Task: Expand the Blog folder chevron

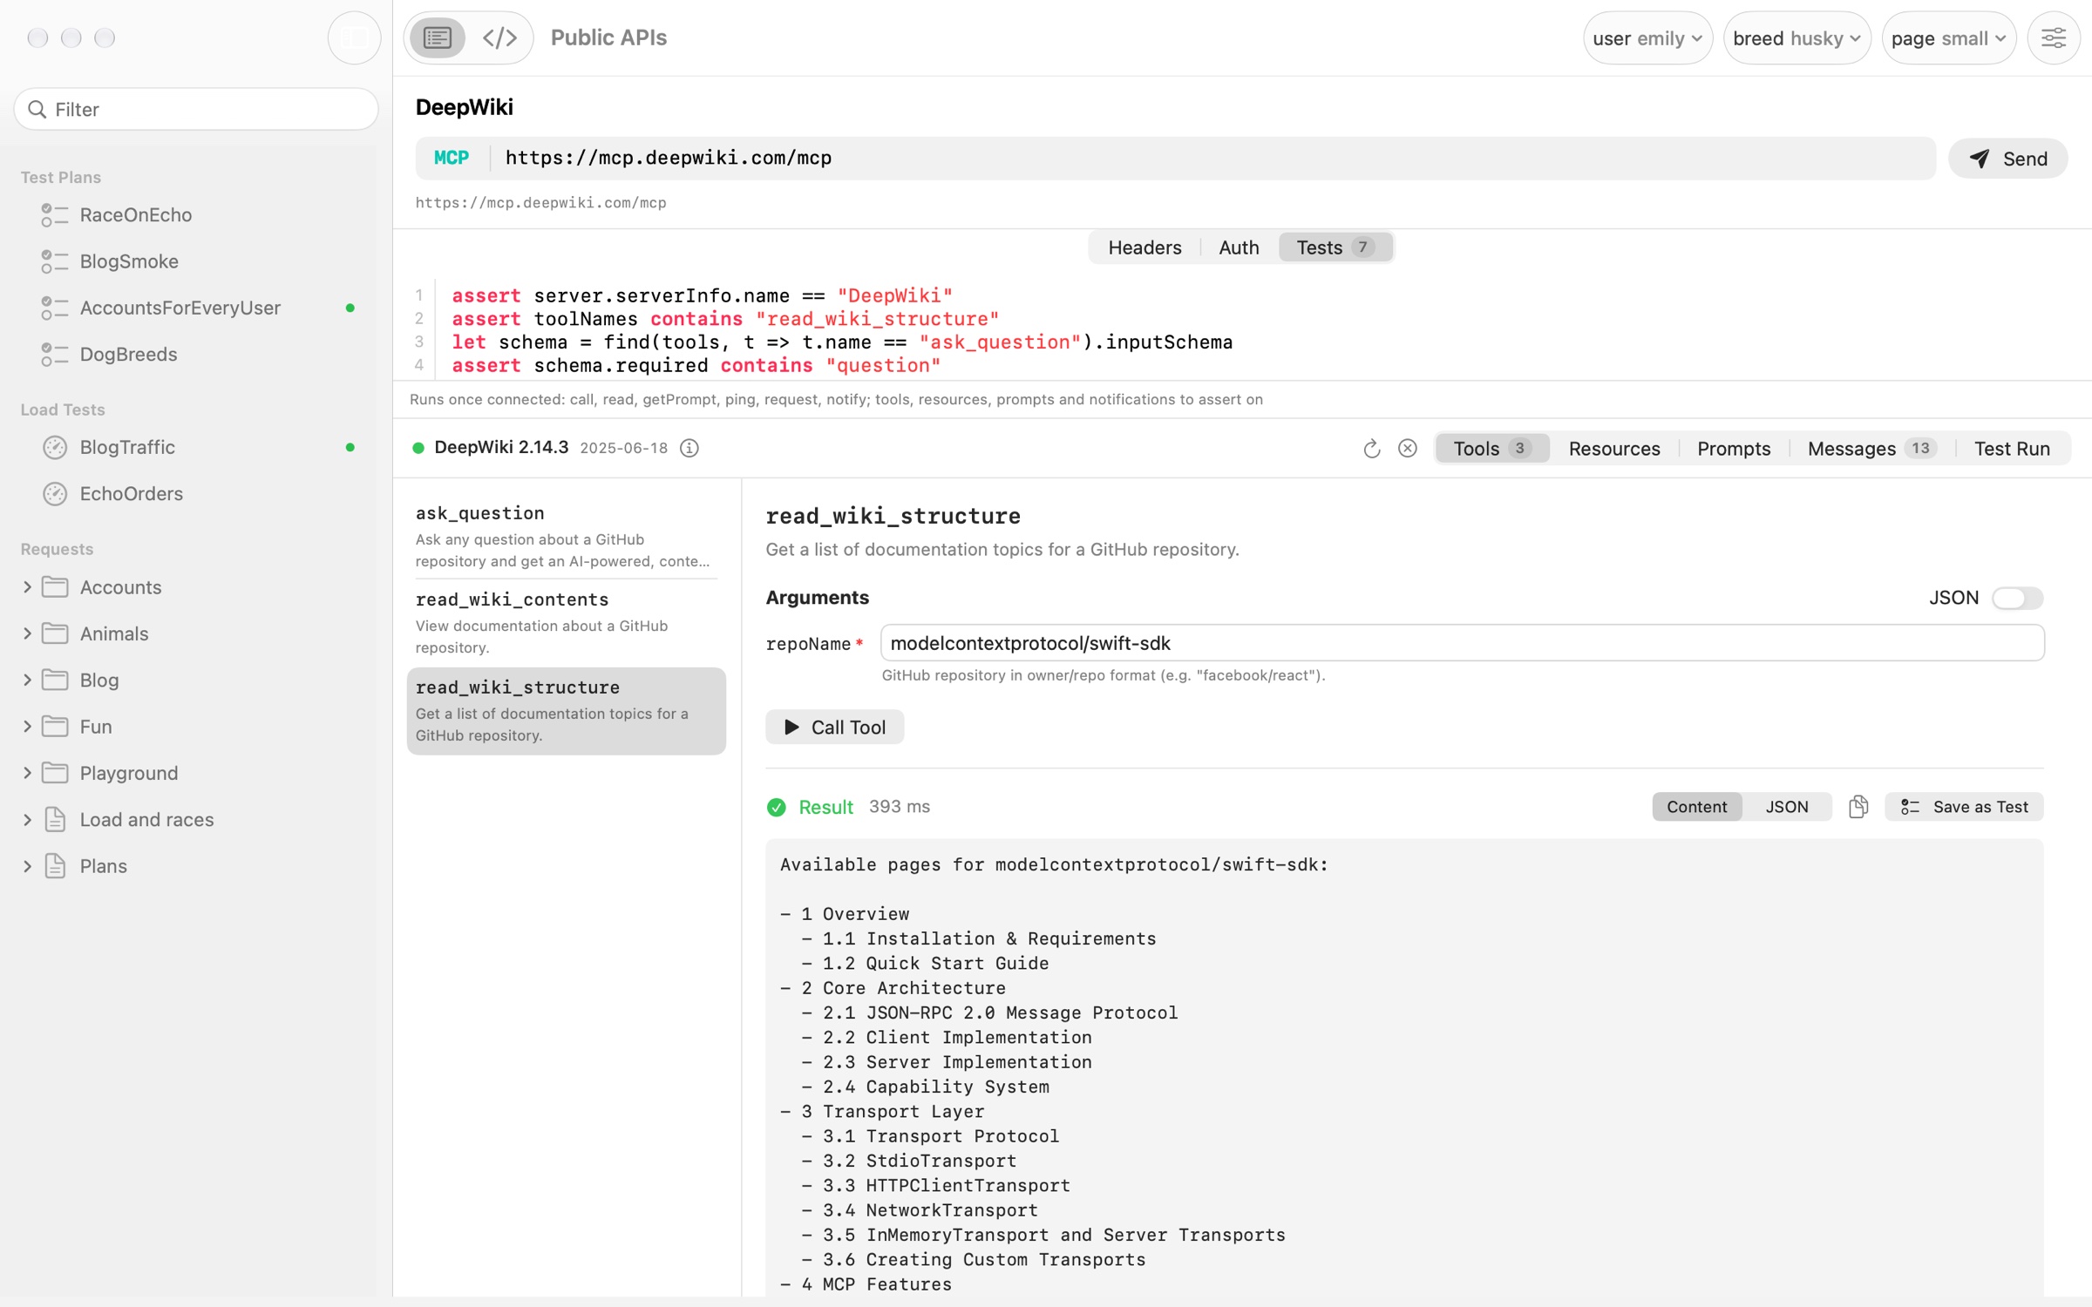Action: coord(27,680)
